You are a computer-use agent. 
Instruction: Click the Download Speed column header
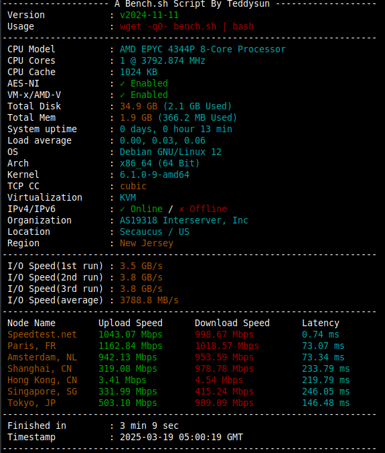point(232,323)
